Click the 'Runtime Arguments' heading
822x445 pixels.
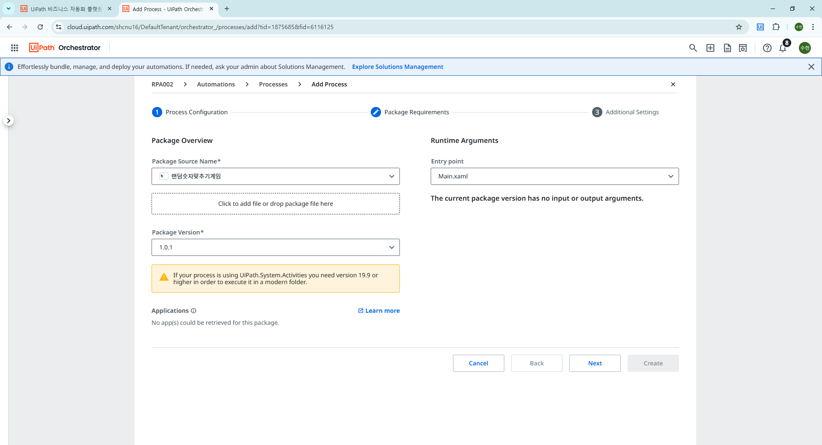point(465,140)
